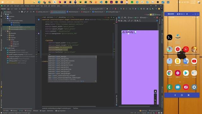
Task: Switch to the strings.xml editor tab
Action: pyautogui.click(x=86, y=12)
